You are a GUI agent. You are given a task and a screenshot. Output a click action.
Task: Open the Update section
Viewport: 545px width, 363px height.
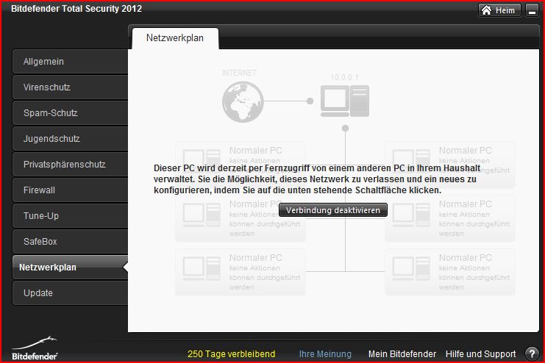coord(71,293)
